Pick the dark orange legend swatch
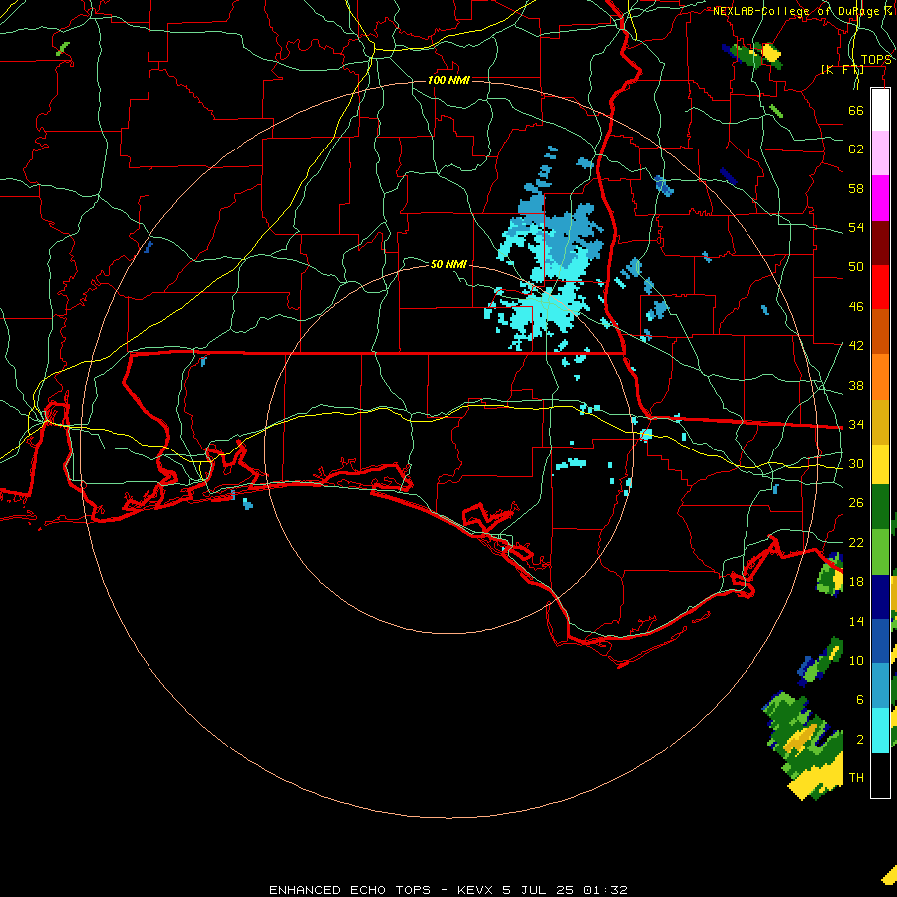Screen dimensions: 897x897 point(880,331)
